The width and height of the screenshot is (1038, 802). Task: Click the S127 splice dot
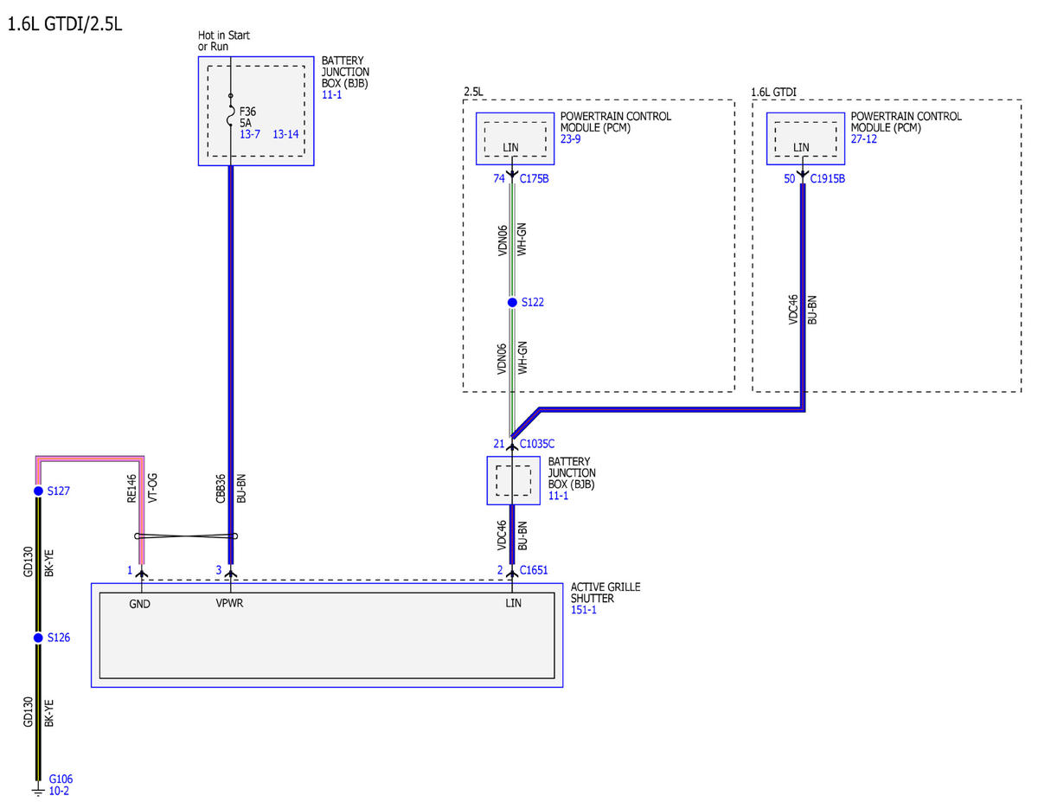(38, 491)
